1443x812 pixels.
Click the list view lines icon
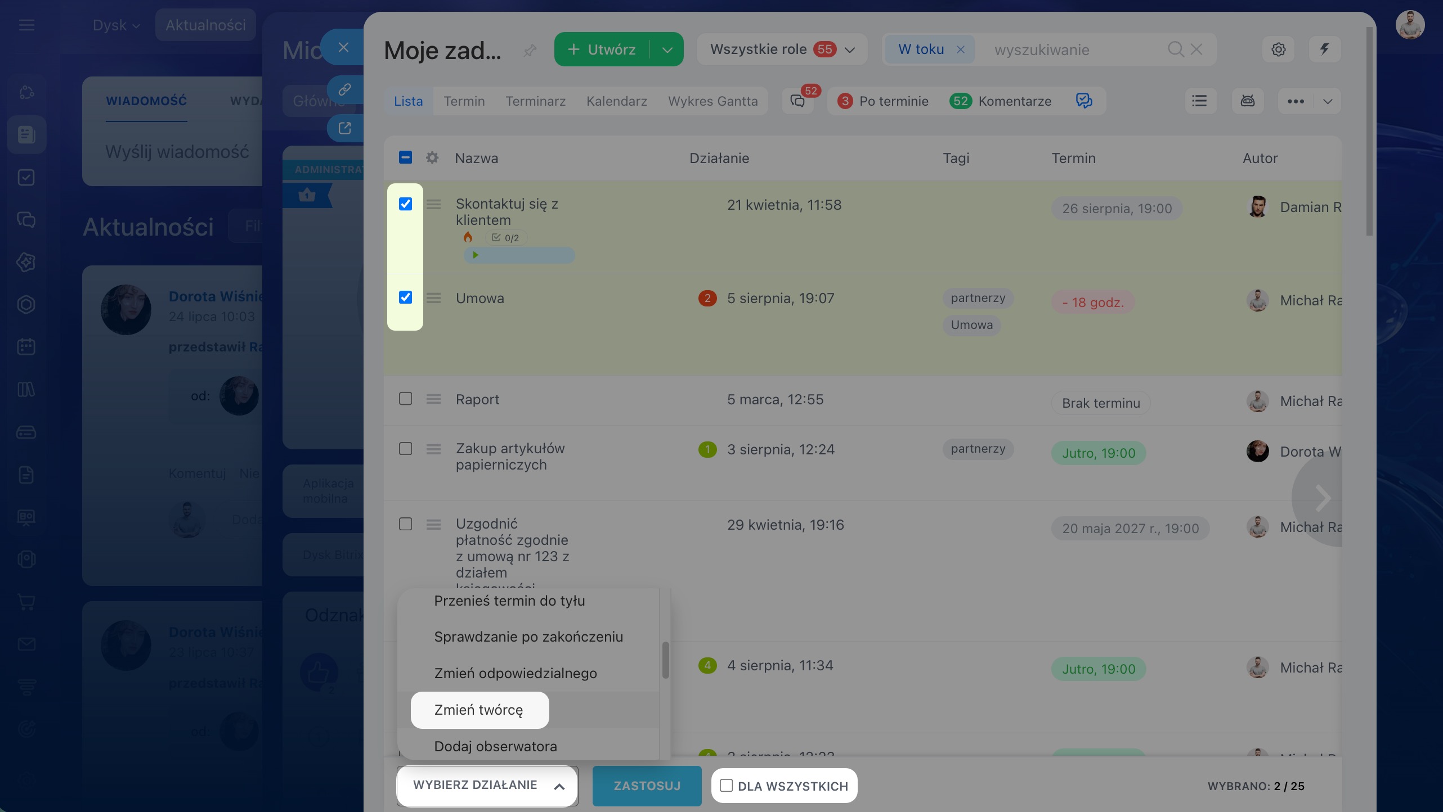[x=1199, y=101]
